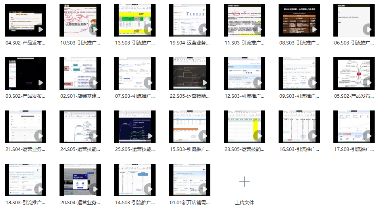The width and height of the screenshot is (379, 211).
Task: Select file name 08.S03-引流推广...
Action: (299, 43)
